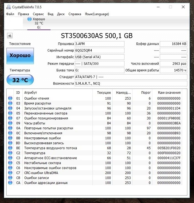Click the buffer size field 16384 KB

(x=174, y=44)
